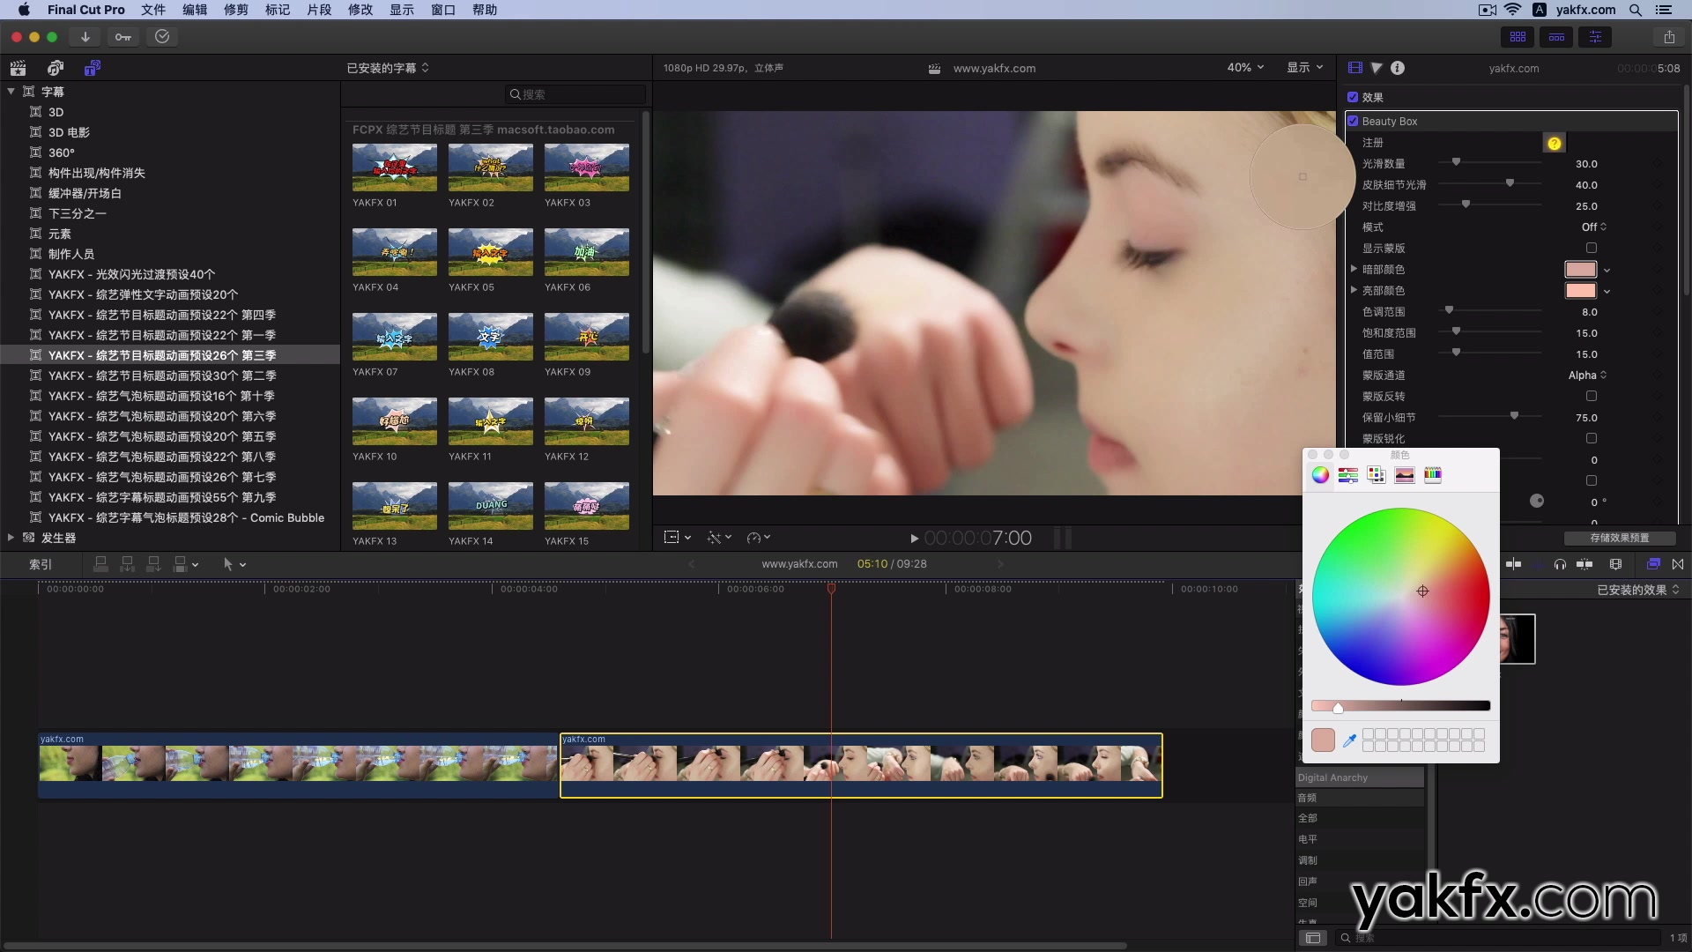
Task: Click the Background Tasks checkmark icon
Action: pos(161,36)
